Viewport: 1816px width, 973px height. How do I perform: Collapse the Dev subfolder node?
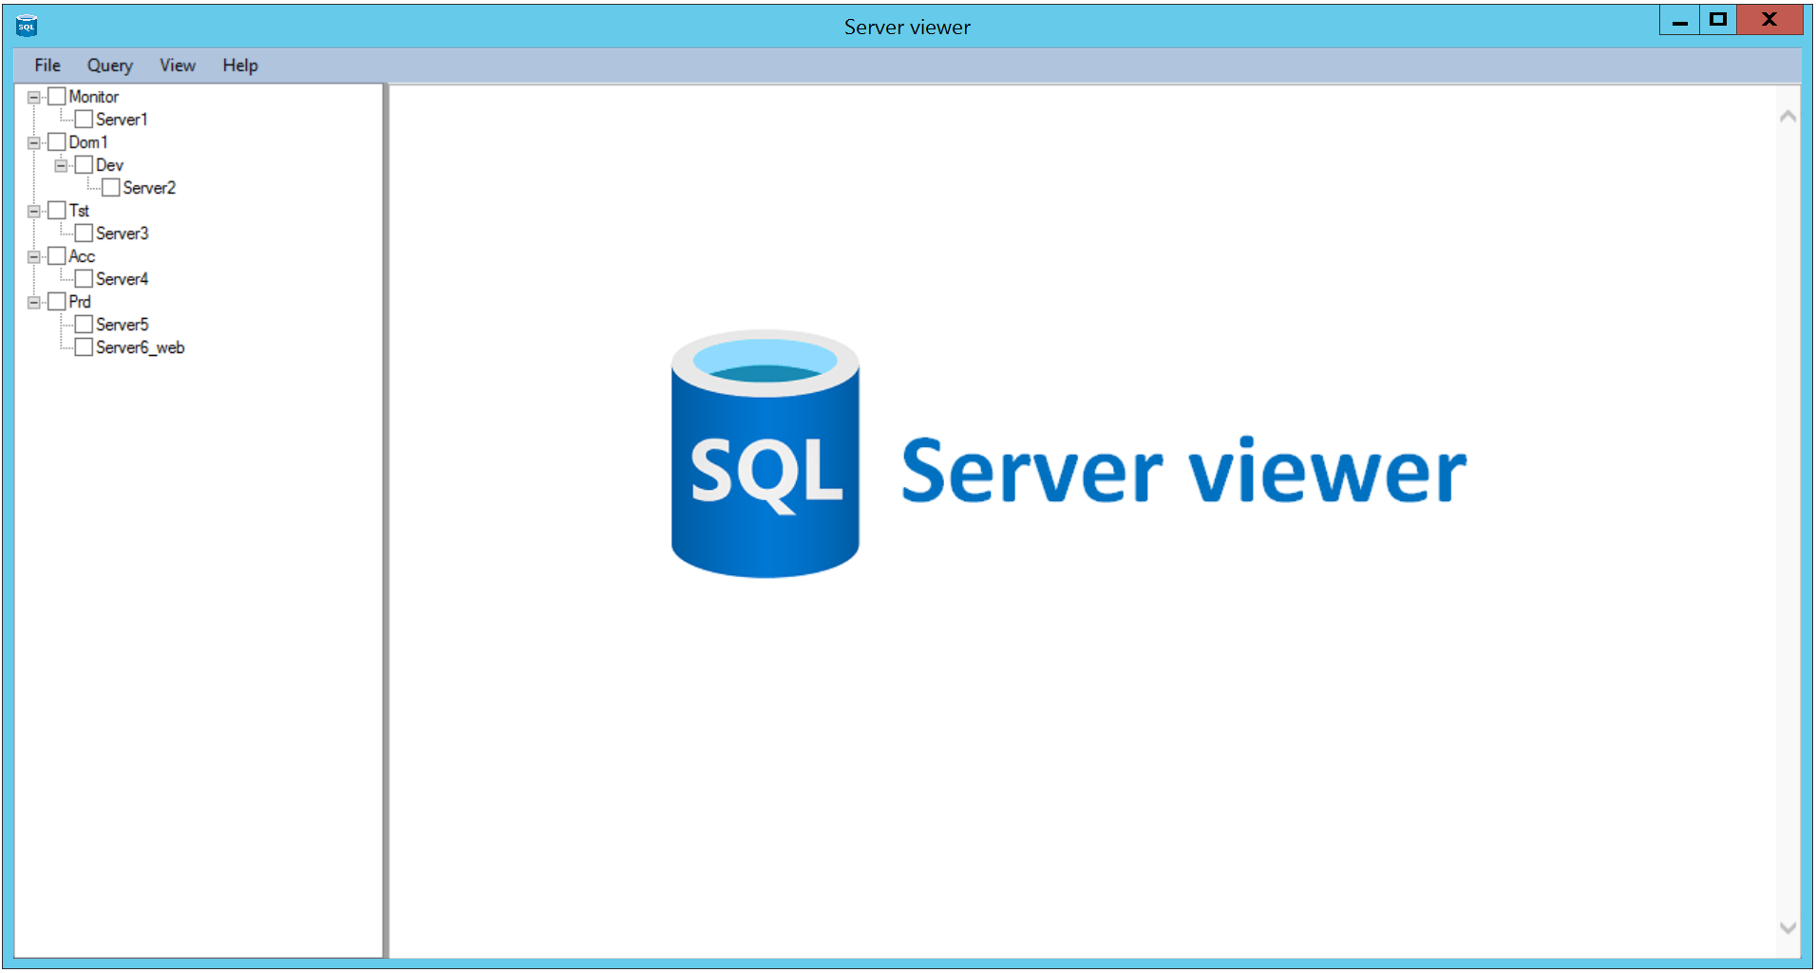point(61,165)
